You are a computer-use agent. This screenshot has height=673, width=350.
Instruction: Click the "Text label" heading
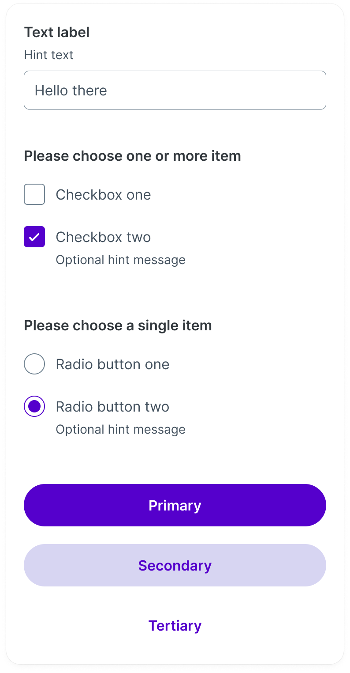tap(57, 32)
